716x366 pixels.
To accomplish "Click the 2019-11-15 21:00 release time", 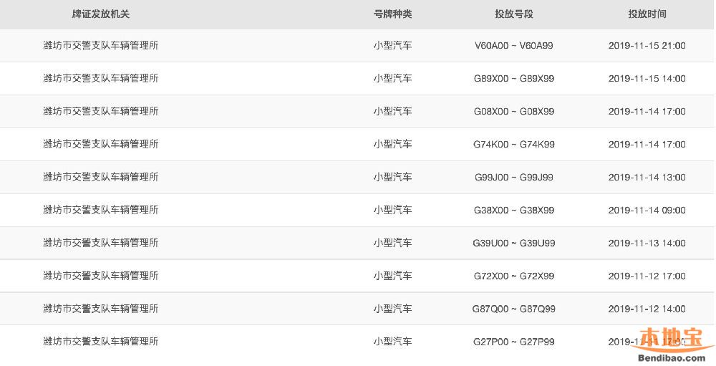I will coord(647,46).
